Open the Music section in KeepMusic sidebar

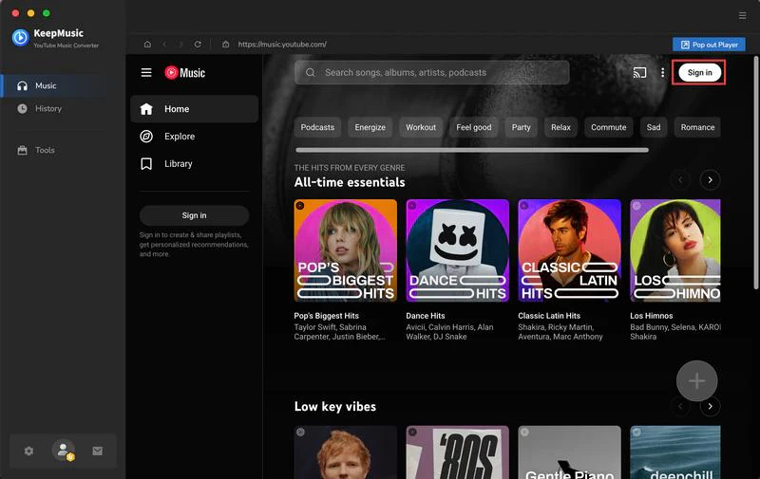[54, 85]
